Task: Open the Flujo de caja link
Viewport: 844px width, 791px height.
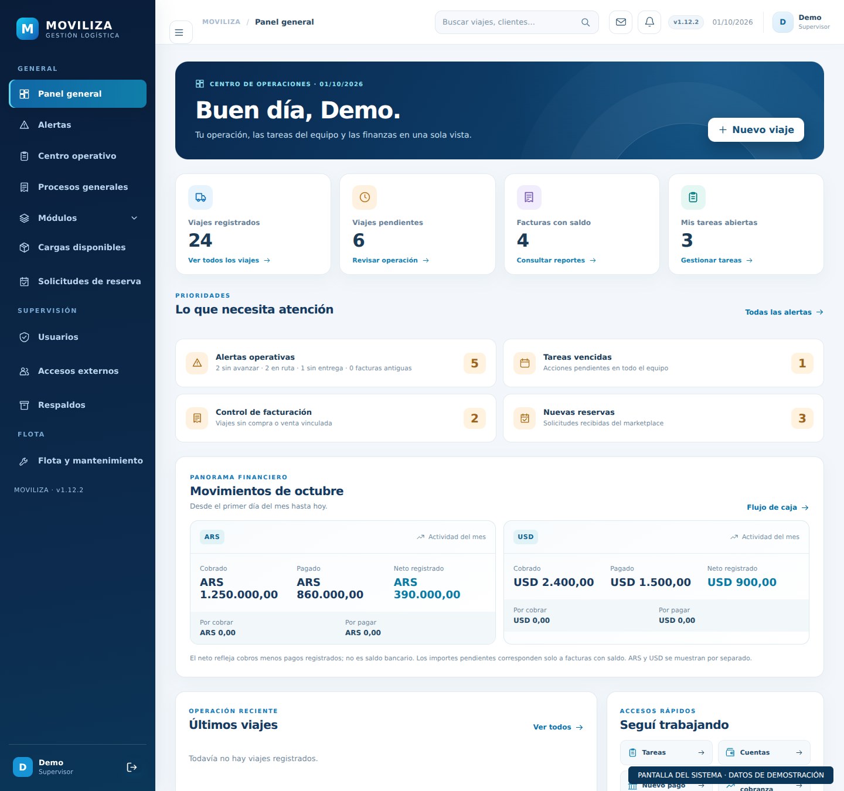Action: pyautogui.click(x=778, y=507)
